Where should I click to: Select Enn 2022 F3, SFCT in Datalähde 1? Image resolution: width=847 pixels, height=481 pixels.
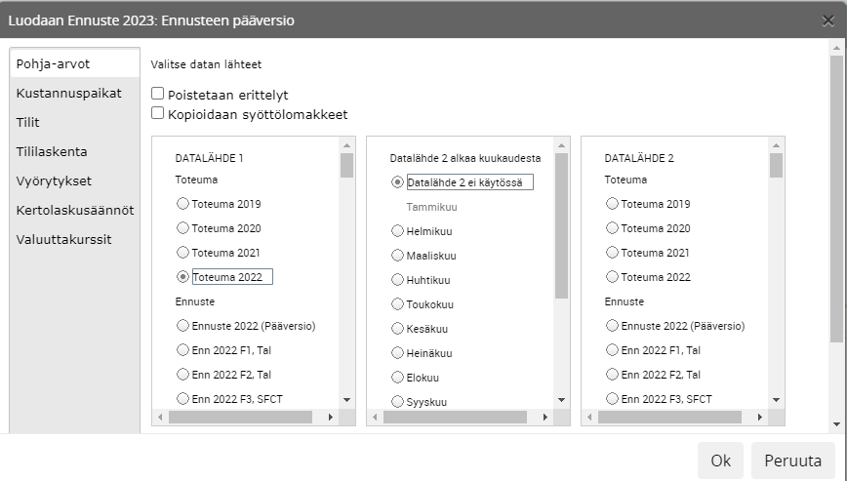click(x=182, y=398)
